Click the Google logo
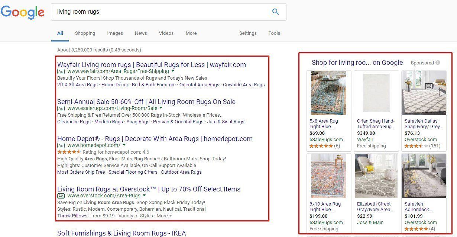The height and width of the screenshot is (237, 457). point(22,12)
